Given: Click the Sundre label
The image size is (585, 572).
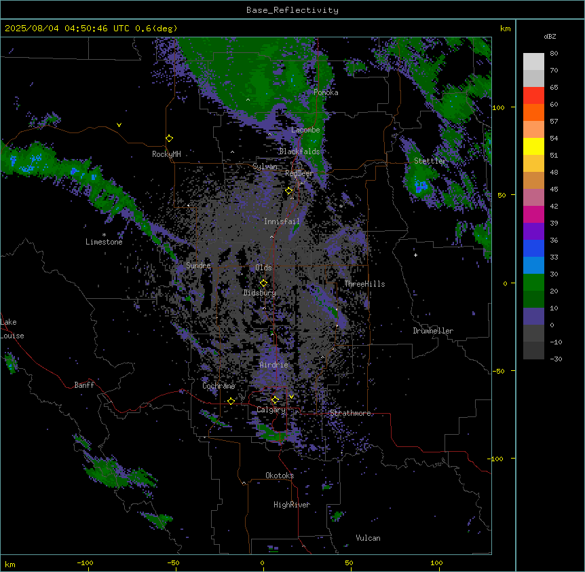Looking at the screenshot, I should pyautogui.click(x=198, y=266).
